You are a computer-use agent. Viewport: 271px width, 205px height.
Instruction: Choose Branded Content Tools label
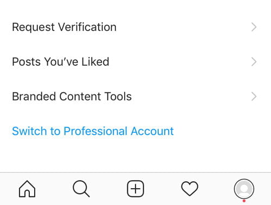pyautogui.click(x=72, y=97)
